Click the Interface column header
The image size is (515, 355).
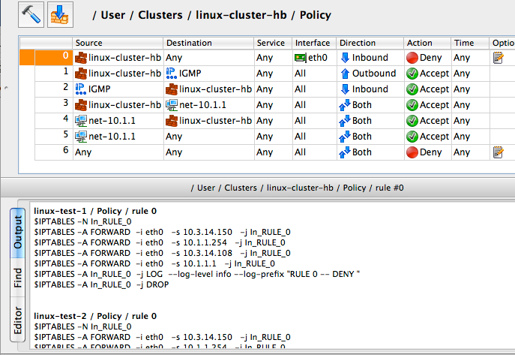point(314,43)
